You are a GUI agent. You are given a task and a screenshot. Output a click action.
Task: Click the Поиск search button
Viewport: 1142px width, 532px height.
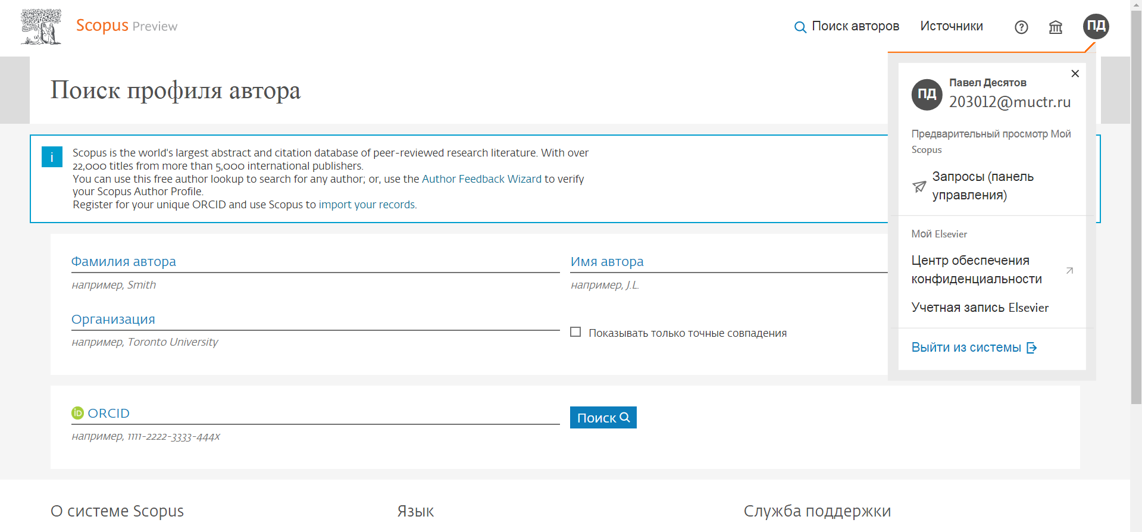(x=603, y=418)
